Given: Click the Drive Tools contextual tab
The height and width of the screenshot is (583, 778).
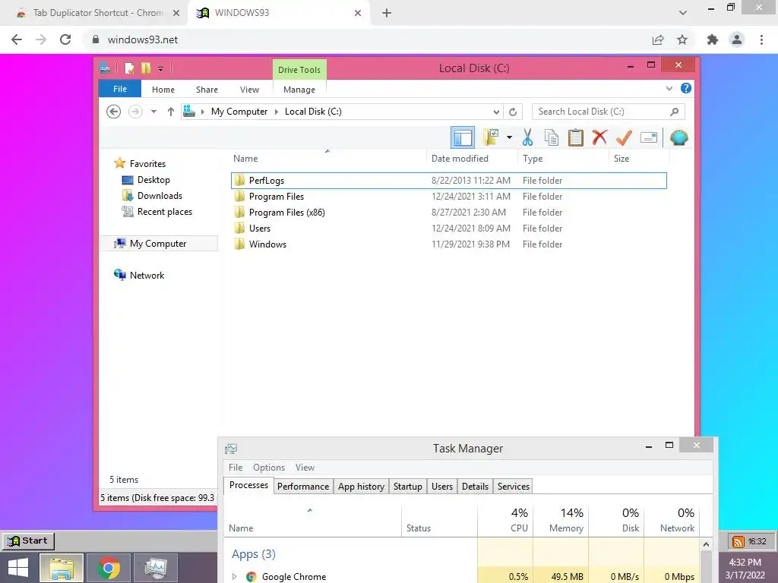Looking at the screenshot, I should point(299,69).
